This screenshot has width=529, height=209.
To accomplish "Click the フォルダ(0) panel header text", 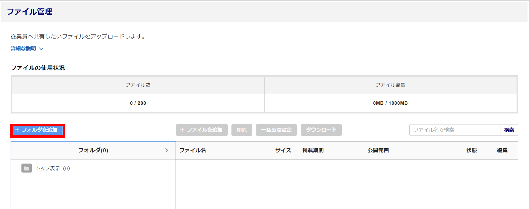I will pyautogui.click(x=93, y=150).
